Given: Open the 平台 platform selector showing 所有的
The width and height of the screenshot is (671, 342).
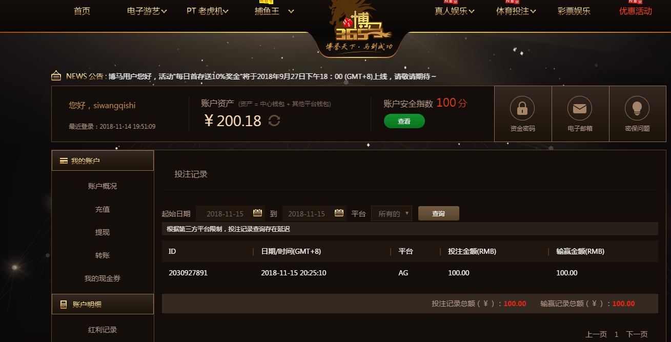Looking at the screenshot, I should coord(392,213).
